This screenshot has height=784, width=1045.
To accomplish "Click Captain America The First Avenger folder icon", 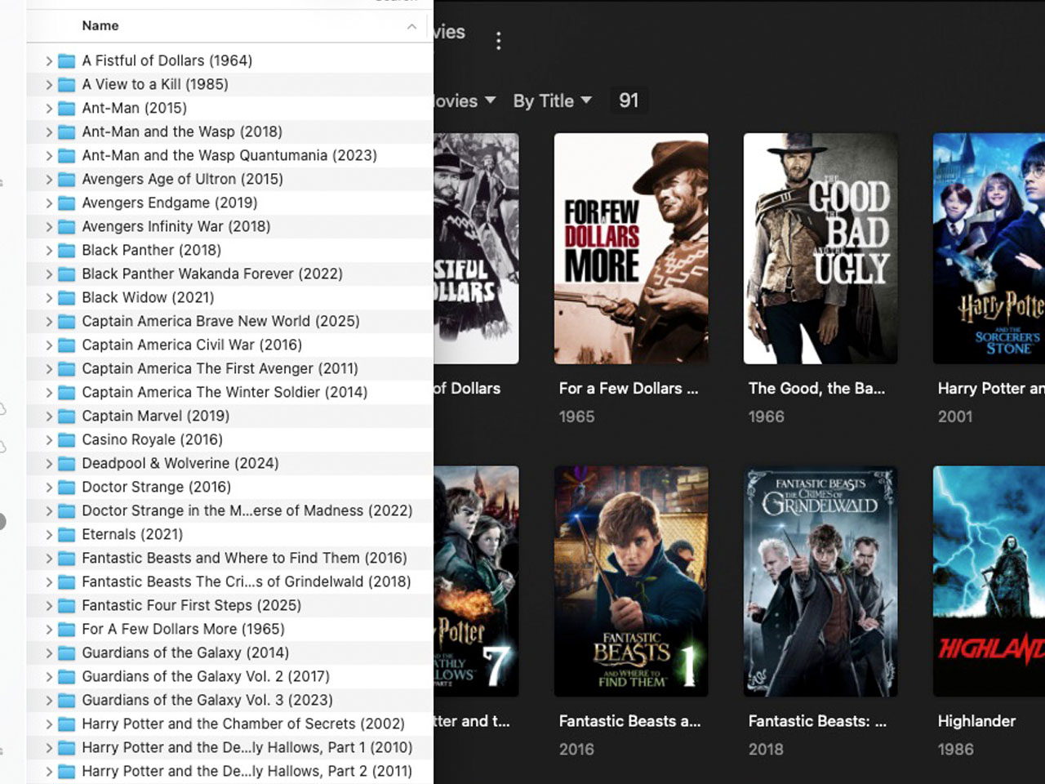I will coord(67,369).
